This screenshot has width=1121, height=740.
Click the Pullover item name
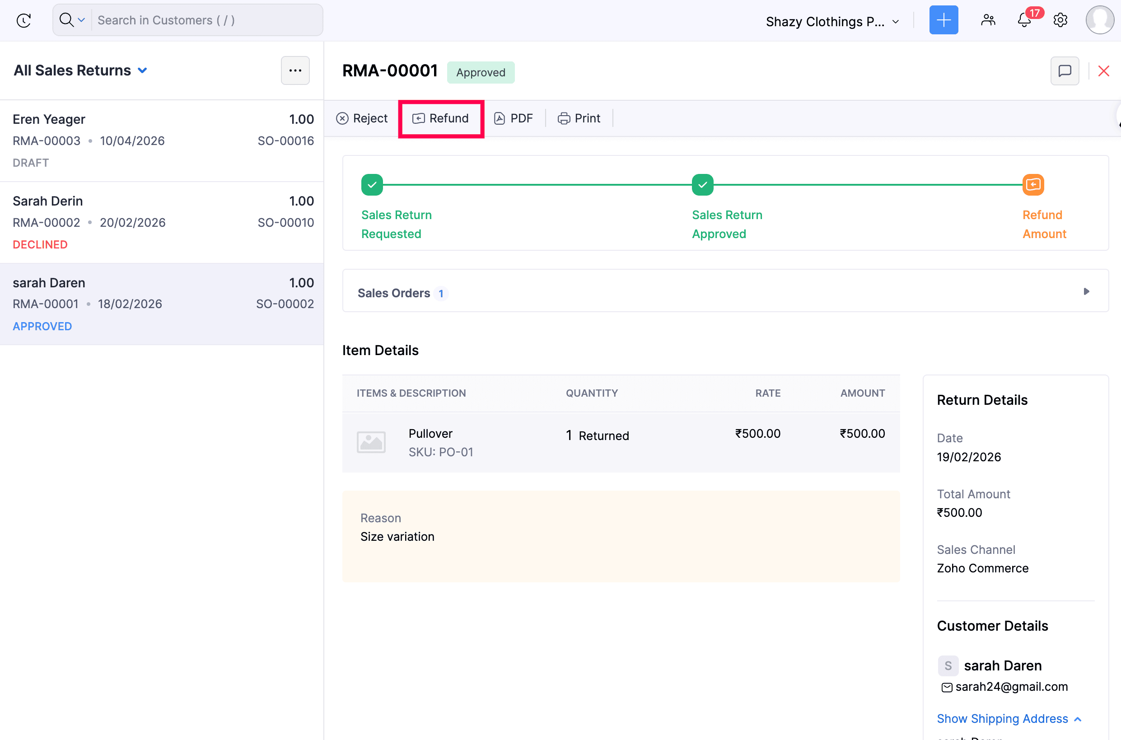click(x=430, y=433)
